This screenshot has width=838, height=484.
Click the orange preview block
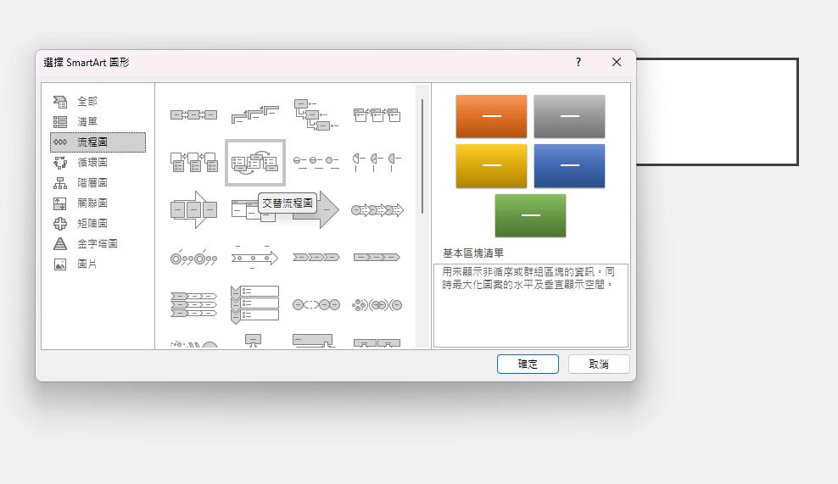pyautogui.click(x=491, y=116)
